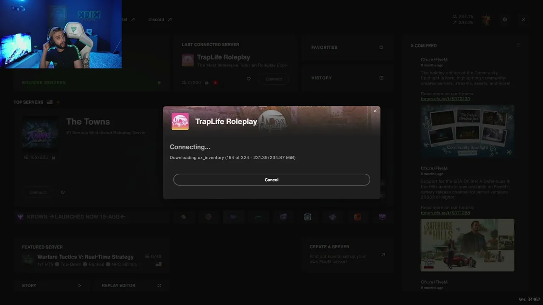The image size is (543, 305).
Task: Click the webcam overlay video
Action: coord(61,34)
